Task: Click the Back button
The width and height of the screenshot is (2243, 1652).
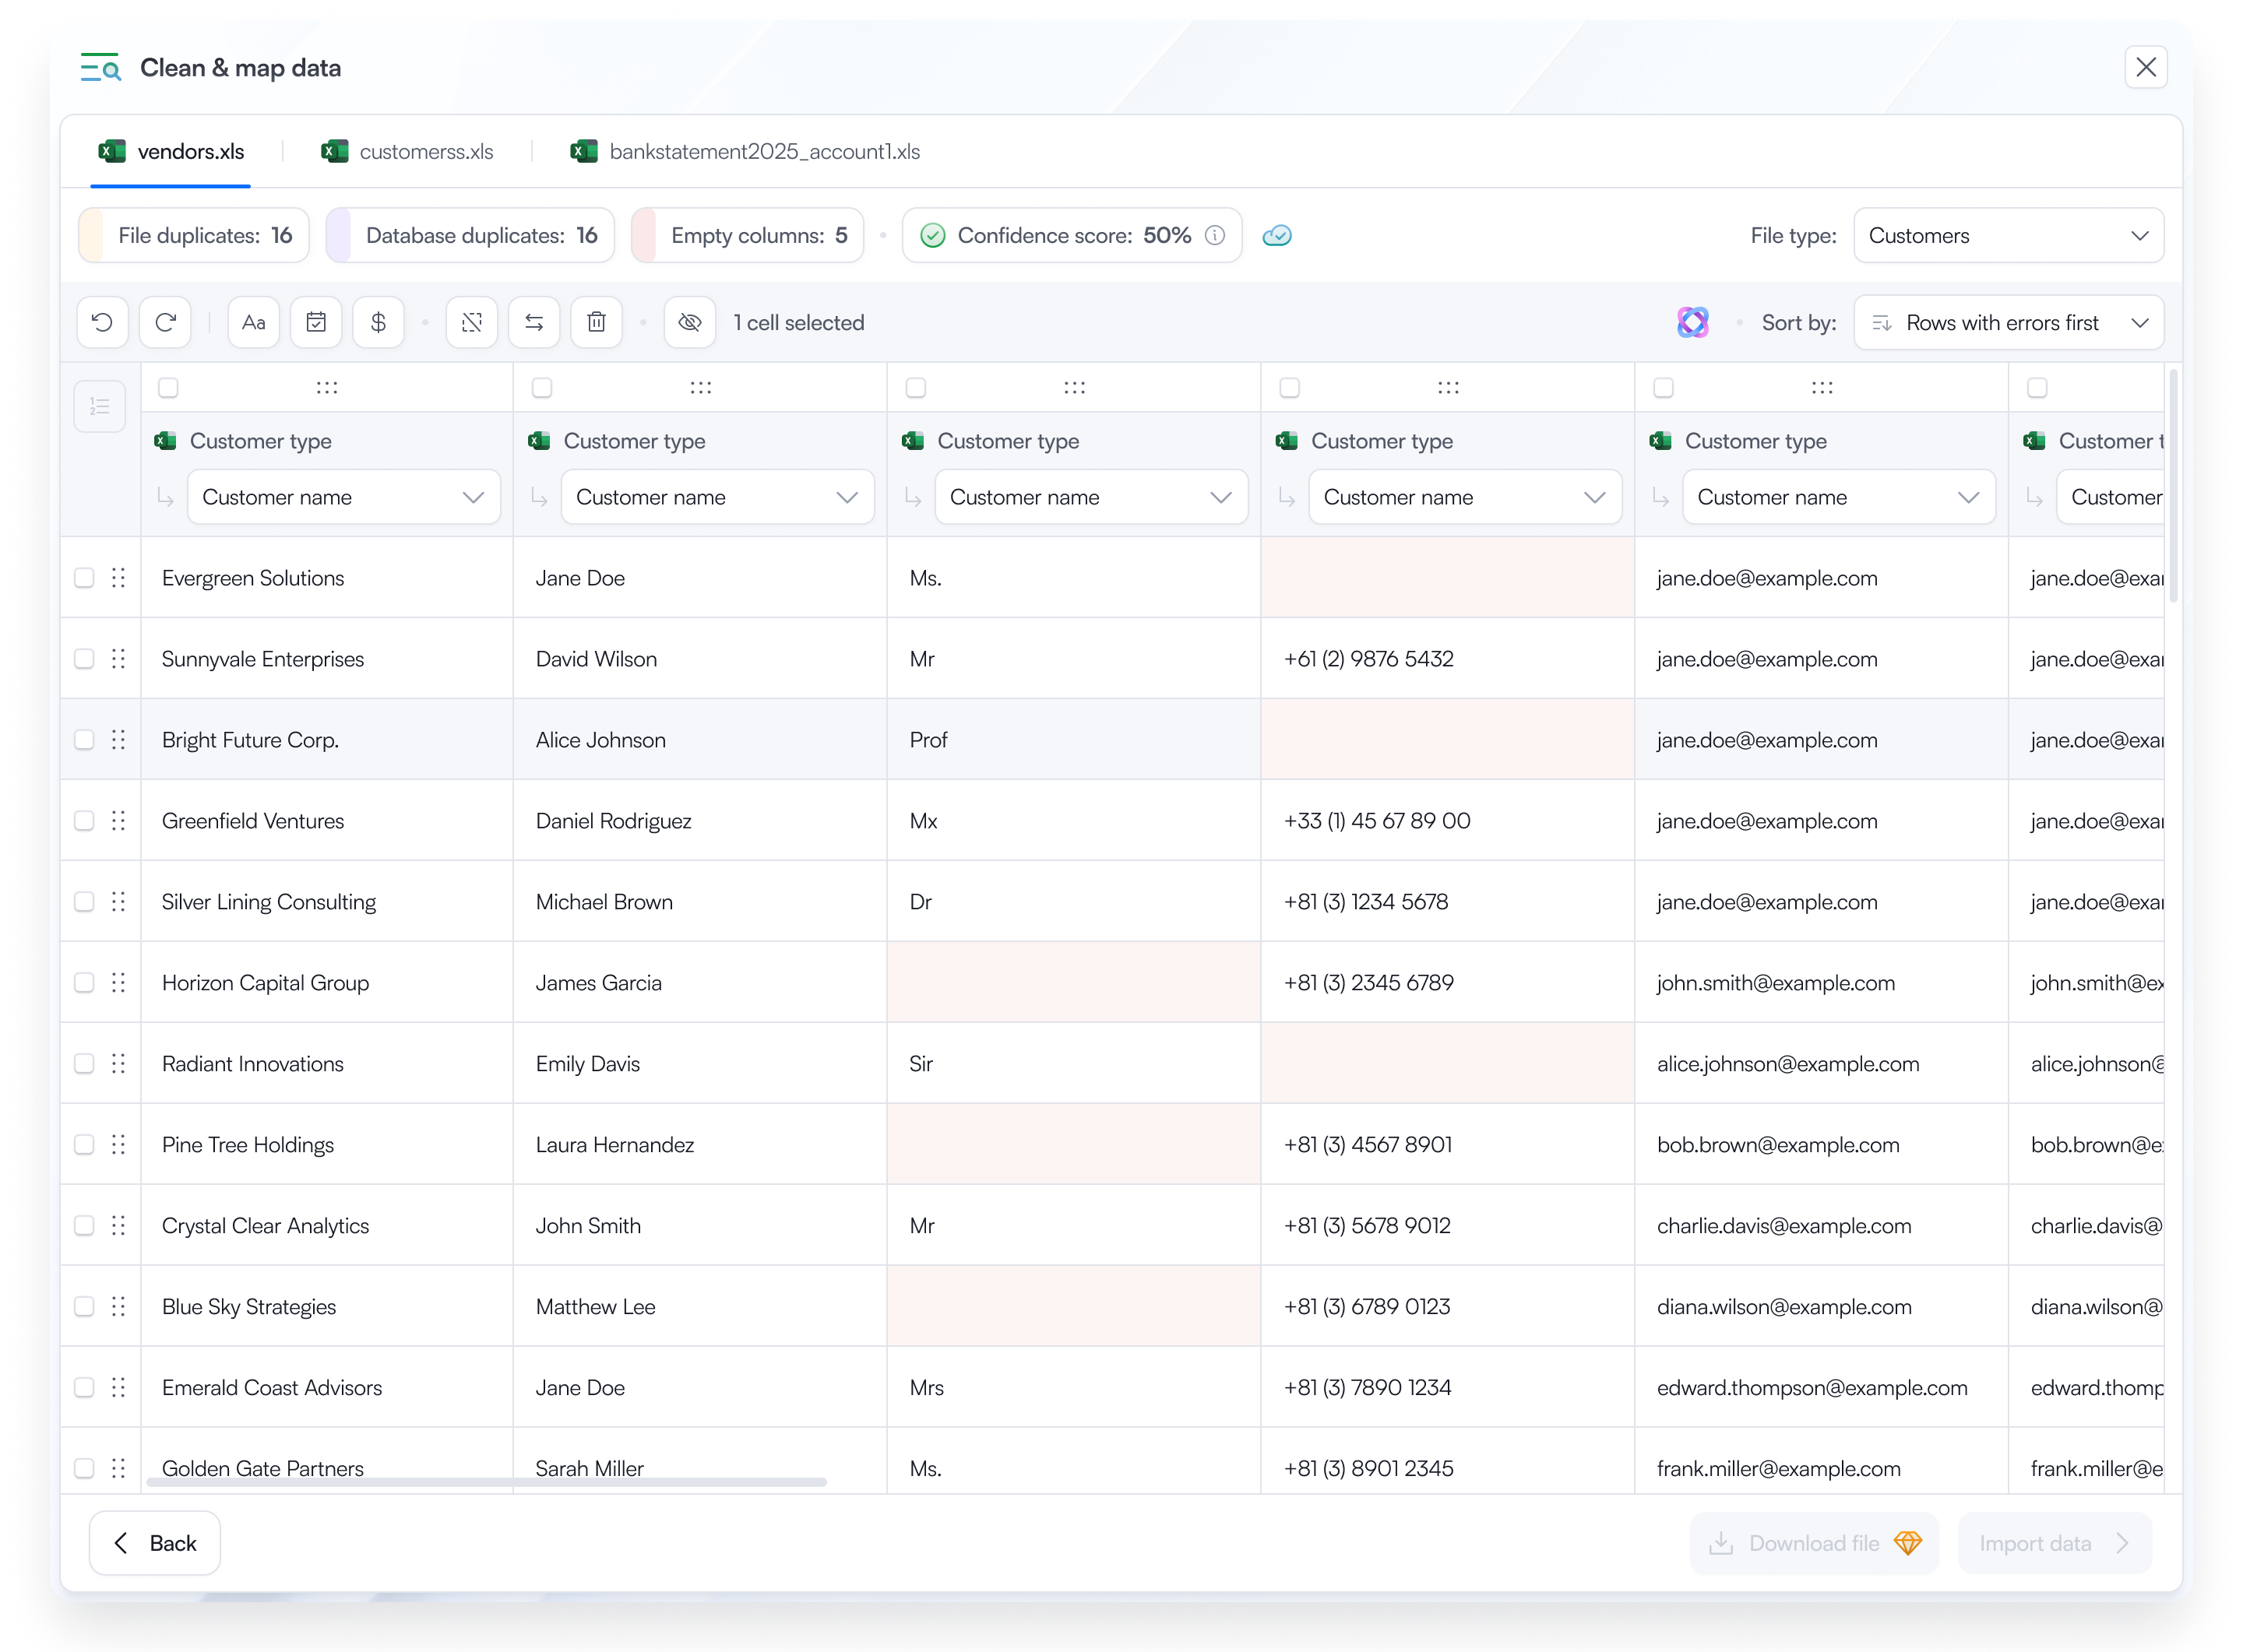Action: coord(155,1543)
